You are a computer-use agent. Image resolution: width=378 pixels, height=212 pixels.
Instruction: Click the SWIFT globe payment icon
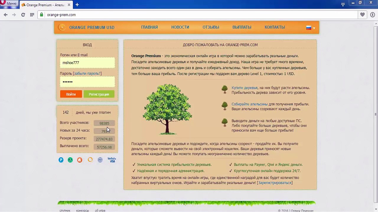click(100, 160)
